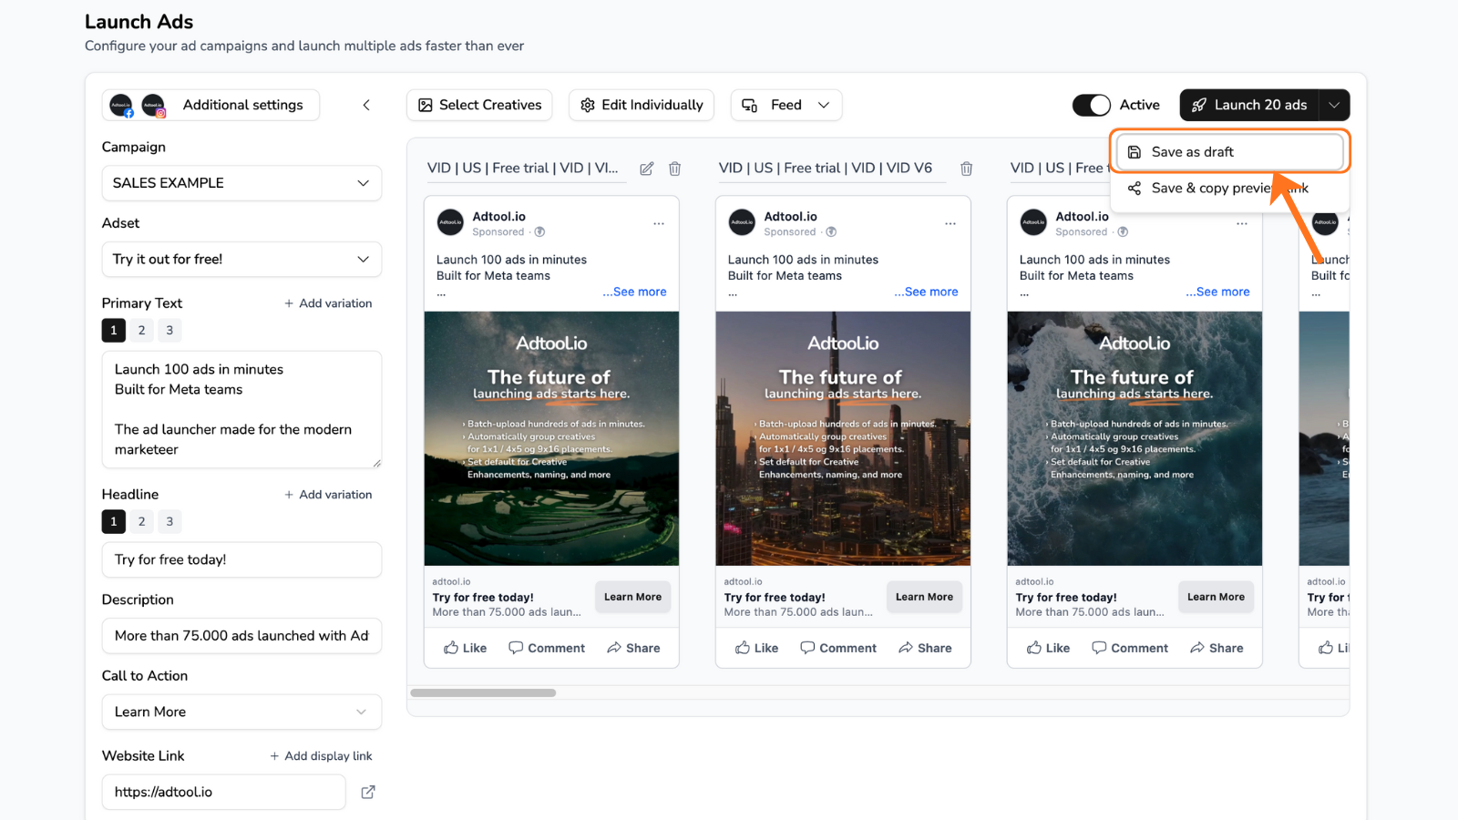Click the VID V6 ad name field
Image resolution: width=1458 pixels, height=820 pixels.
832,169
